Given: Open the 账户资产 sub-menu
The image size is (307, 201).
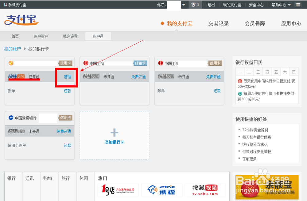Looking at the screenshot, I should pyautogui.click(x=41, y=36).
